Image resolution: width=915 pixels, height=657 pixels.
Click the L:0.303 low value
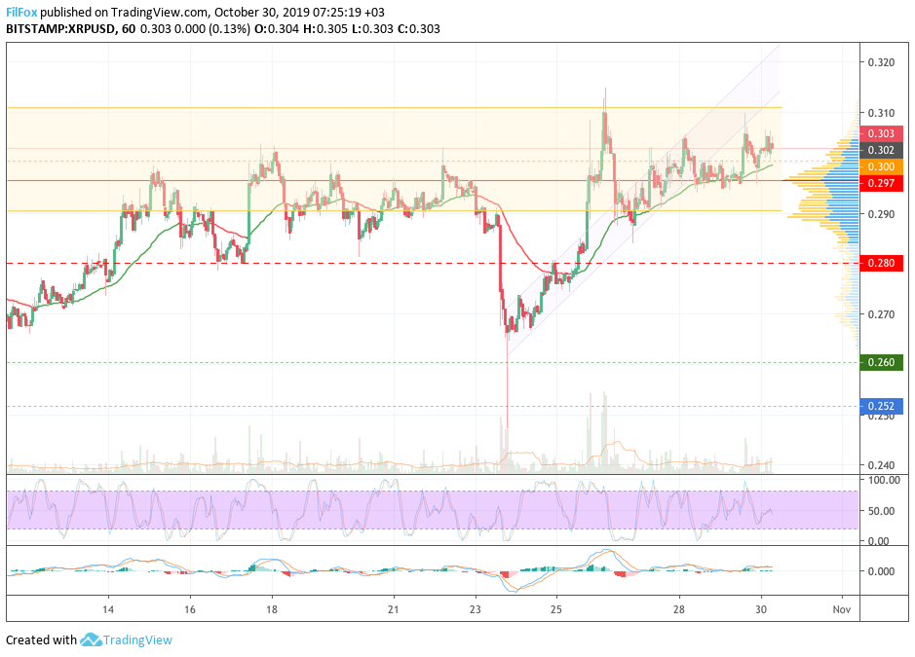[x=372, y=29]
